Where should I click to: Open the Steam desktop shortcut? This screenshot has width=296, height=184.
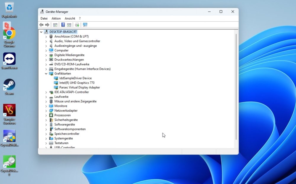coord(9,87)
